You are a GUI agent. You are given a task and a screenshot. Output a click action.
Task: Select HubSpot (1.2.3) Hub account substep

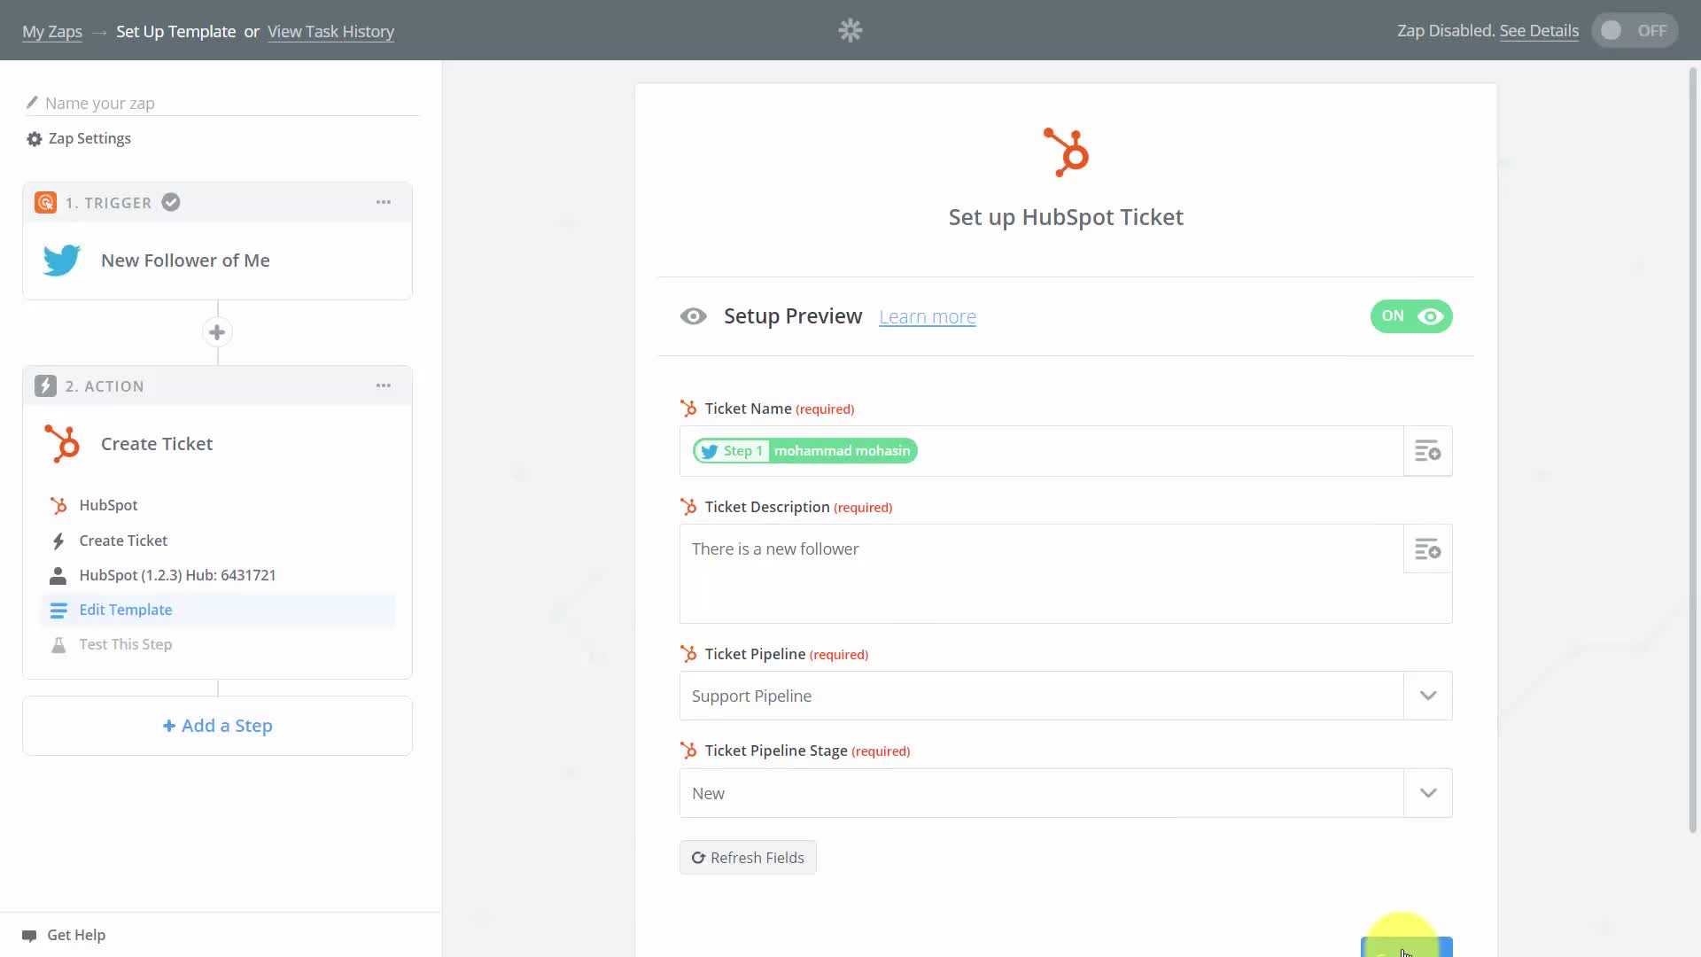[x=217, y=575]
